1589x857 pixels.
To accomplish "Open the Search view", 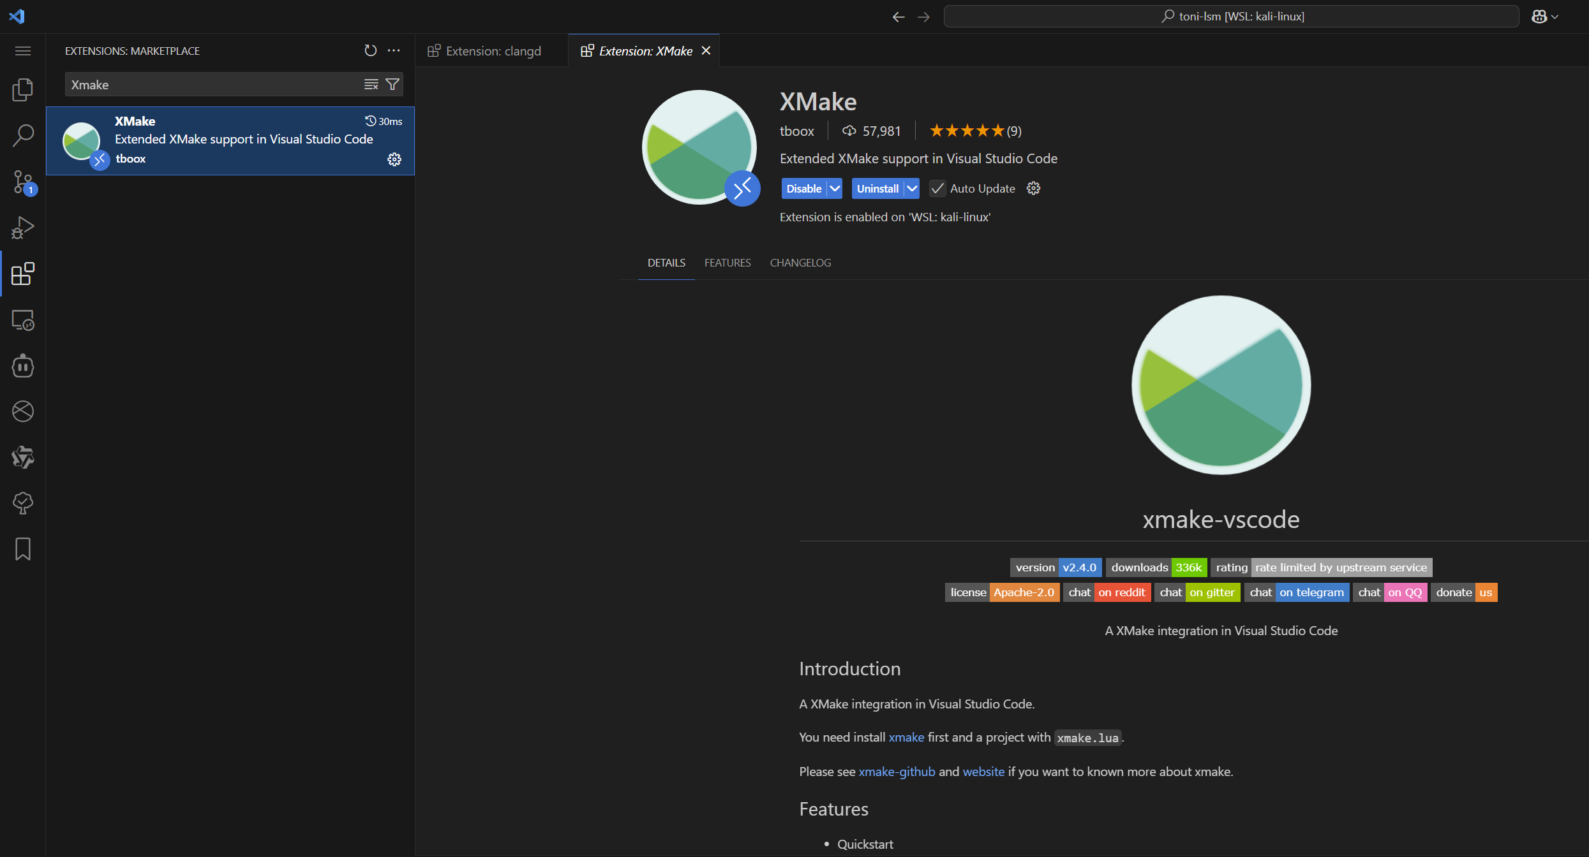I will click(23, 136).
